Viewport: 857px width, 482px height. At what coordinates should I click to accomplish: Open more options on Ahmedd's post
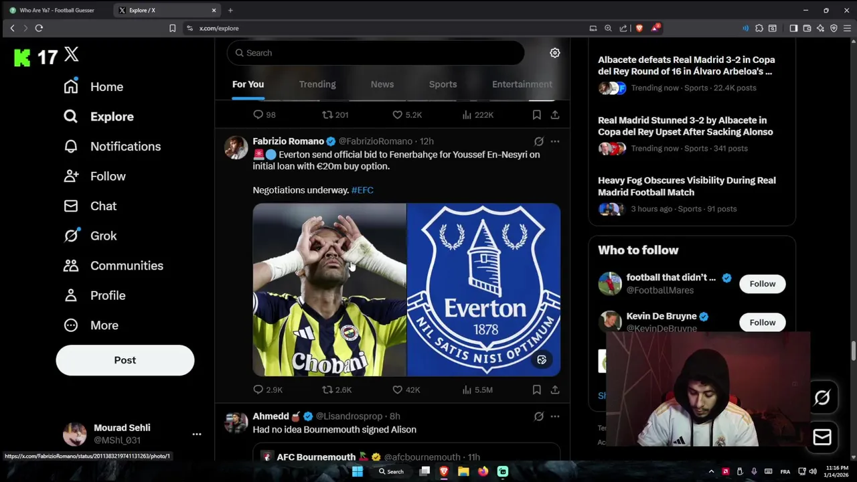point(555,416)
